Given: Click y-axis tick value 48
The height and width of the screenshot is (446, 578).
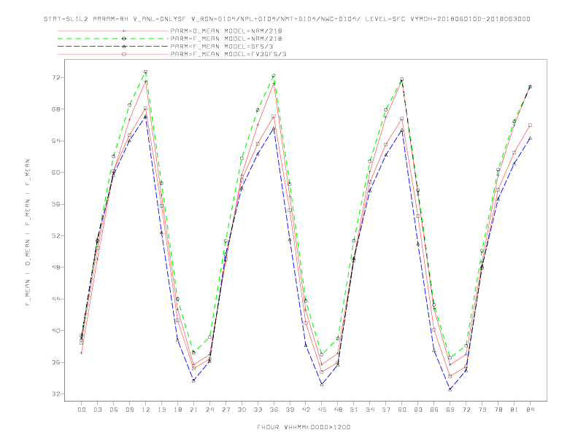Looking at the screenshot, I should coord(55,267).
